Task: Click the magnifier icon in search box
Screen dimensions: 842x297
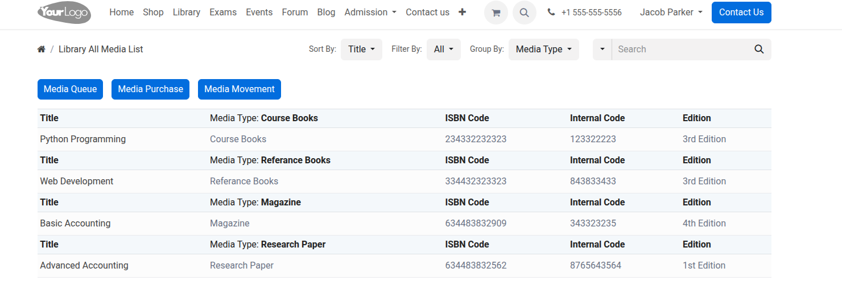Action: click(758, 49)
